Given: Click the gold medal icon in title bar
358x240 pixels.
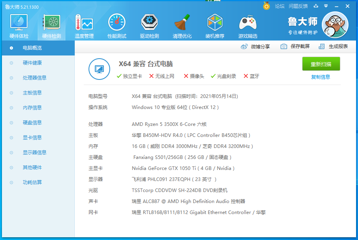Looking at the screenshot, I should click(x=266, y=6).
